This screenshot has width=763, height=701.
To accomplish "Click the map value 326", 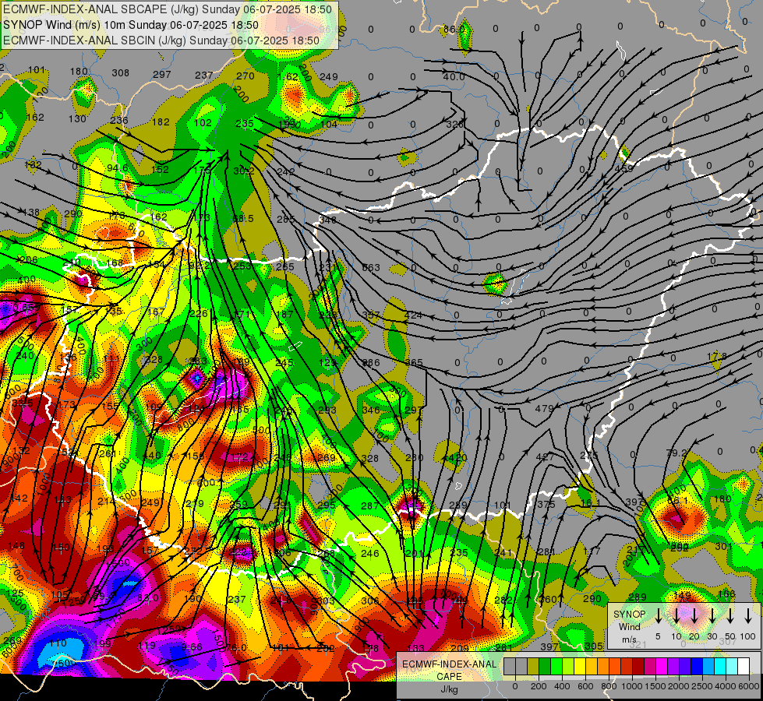I will pos(454,125).
